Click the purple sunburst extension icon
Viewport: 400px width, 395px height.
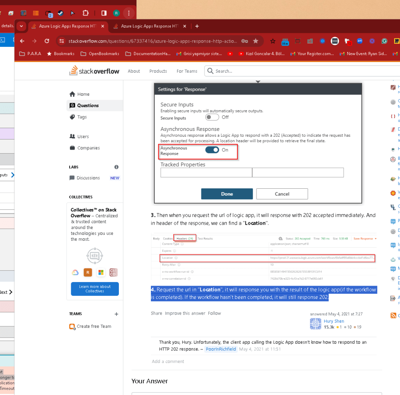pos(372,41)
